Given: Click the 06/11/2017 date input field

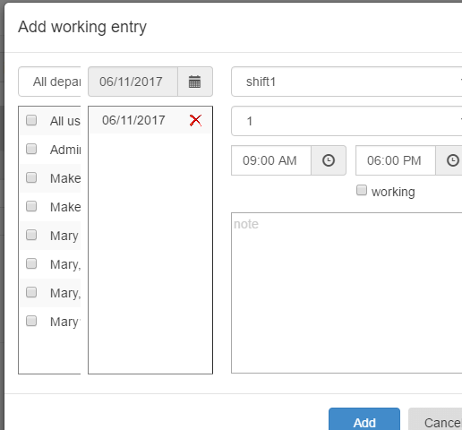Looking at the screenshot, I should (133, 82).
